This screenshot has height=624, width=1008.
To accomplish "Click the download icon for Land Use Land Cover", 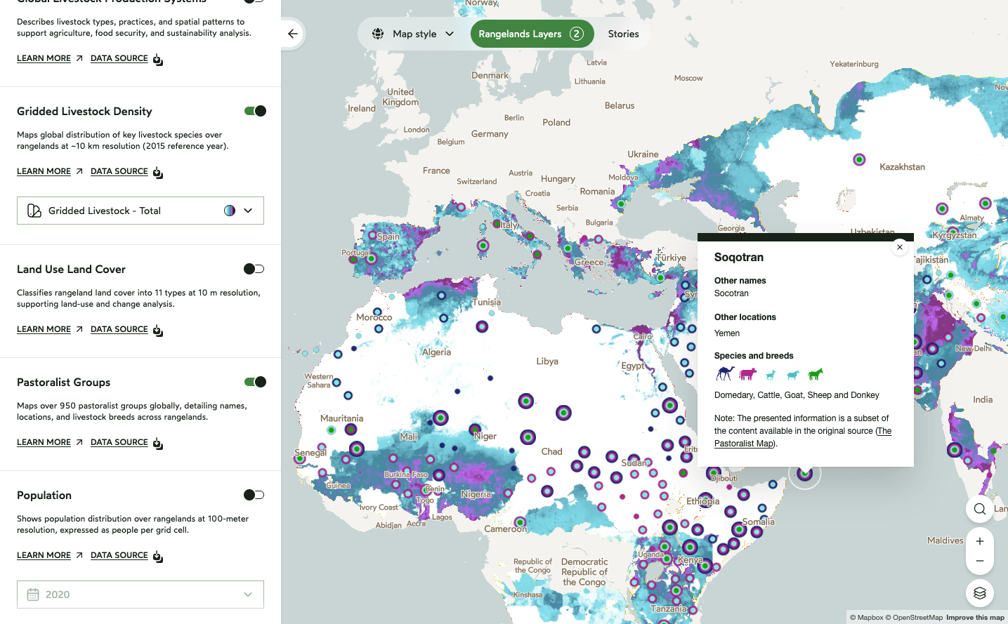I will coord(158,331).
